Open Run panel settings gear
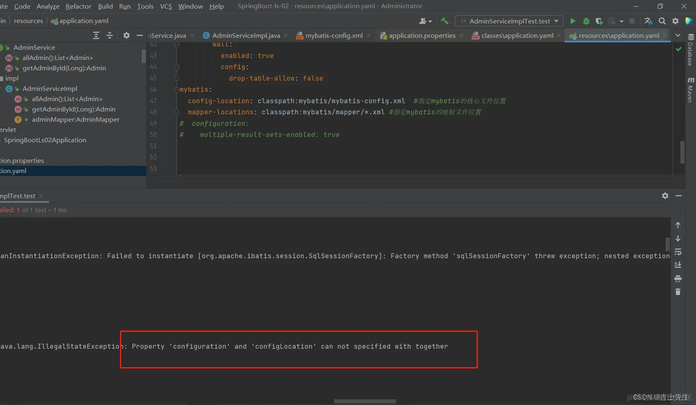 (x=665, y=196)
